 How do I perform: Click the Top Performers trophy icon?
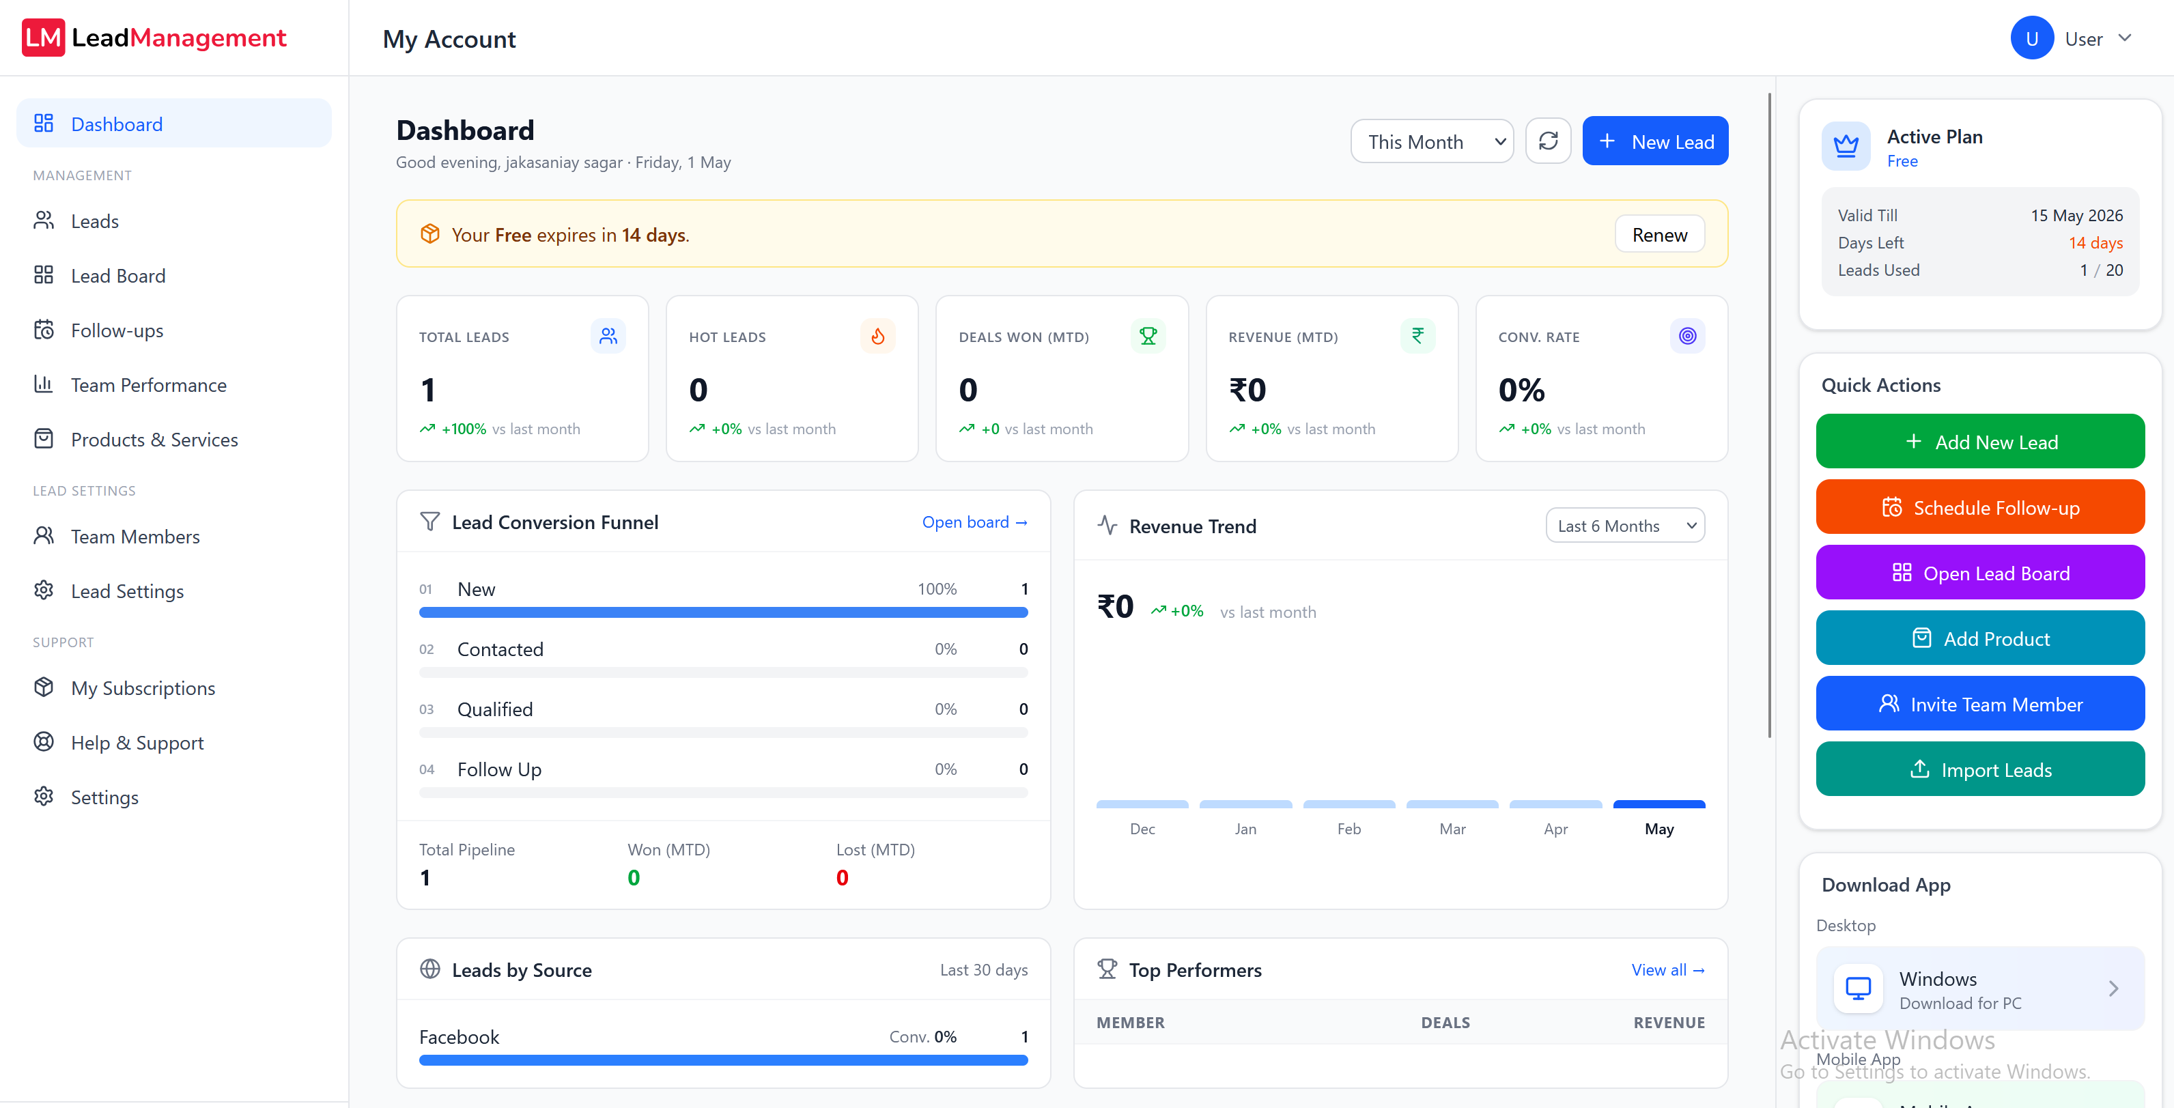[x=1107, y=969]
